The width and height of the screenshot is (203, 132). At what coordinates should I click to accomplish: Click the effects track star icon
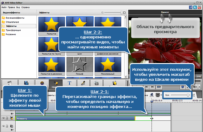coord(12,118)
